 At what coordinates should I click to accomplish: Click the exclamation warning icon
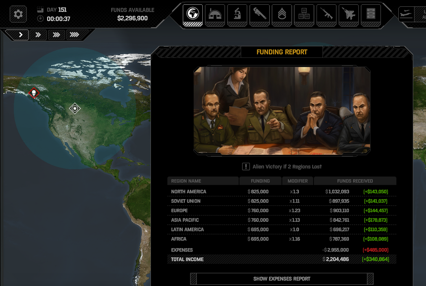(246, 167)
